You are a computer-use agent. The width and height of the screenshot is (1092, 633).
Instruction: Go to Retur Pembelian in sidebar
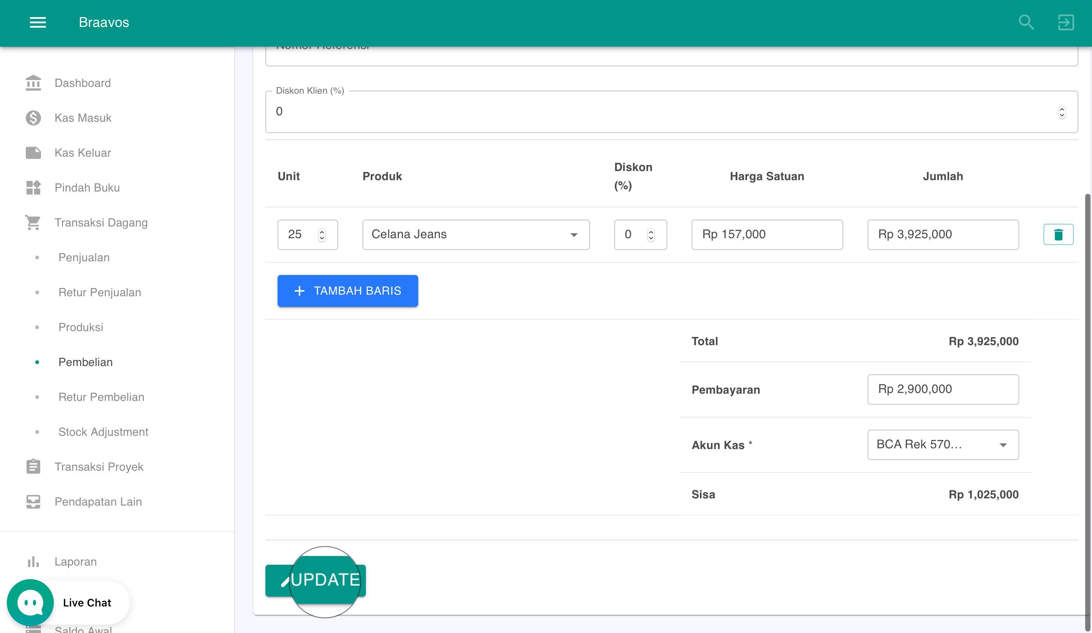click(101, 397)
